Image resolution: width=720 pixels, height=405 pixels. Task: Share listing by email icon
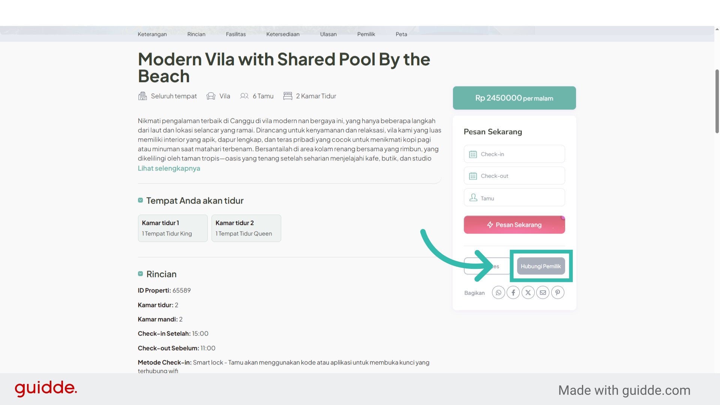coord(543,292)
